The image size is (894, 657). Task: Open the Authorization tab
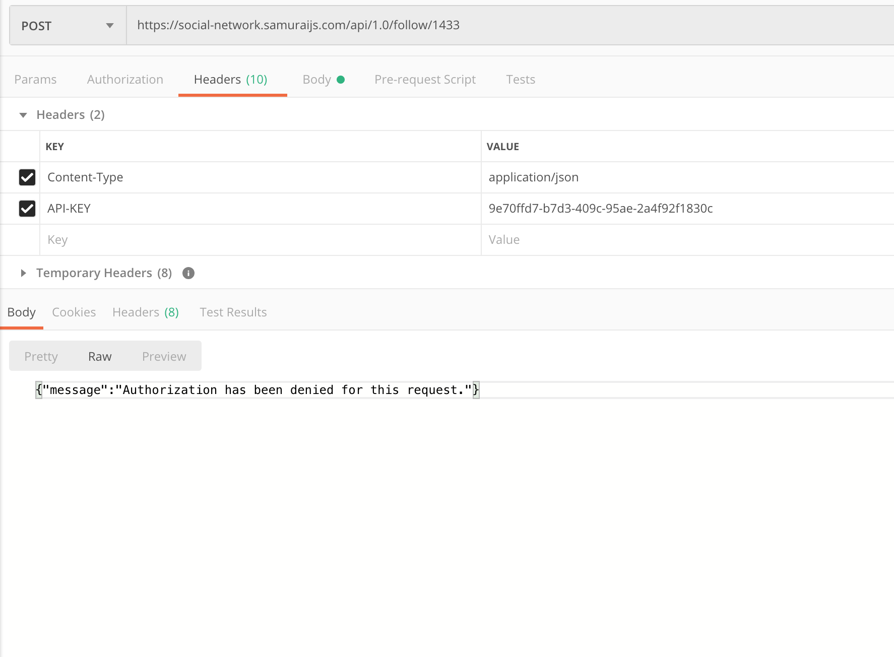coord(125,80)
